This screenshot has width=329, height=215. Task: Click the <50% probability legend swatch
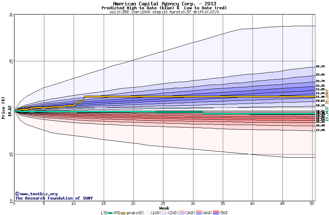coord(216,213)
